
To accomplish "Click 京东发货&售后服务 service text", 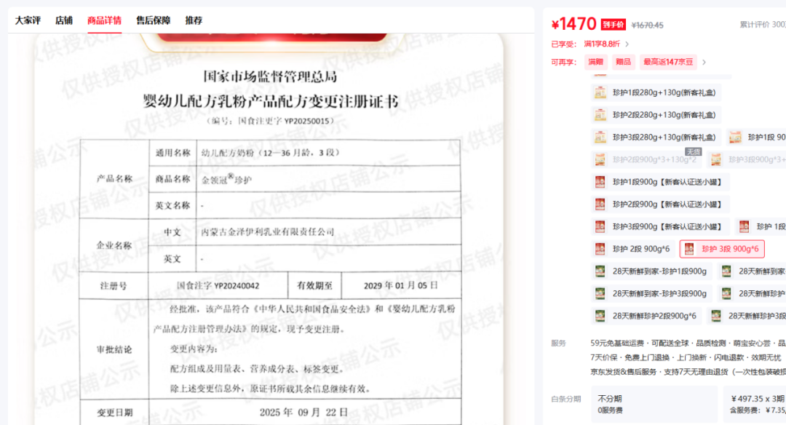I will 624,371.
